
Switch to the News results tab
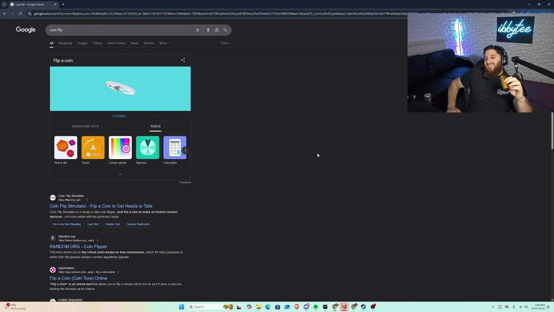pos(135,43)
